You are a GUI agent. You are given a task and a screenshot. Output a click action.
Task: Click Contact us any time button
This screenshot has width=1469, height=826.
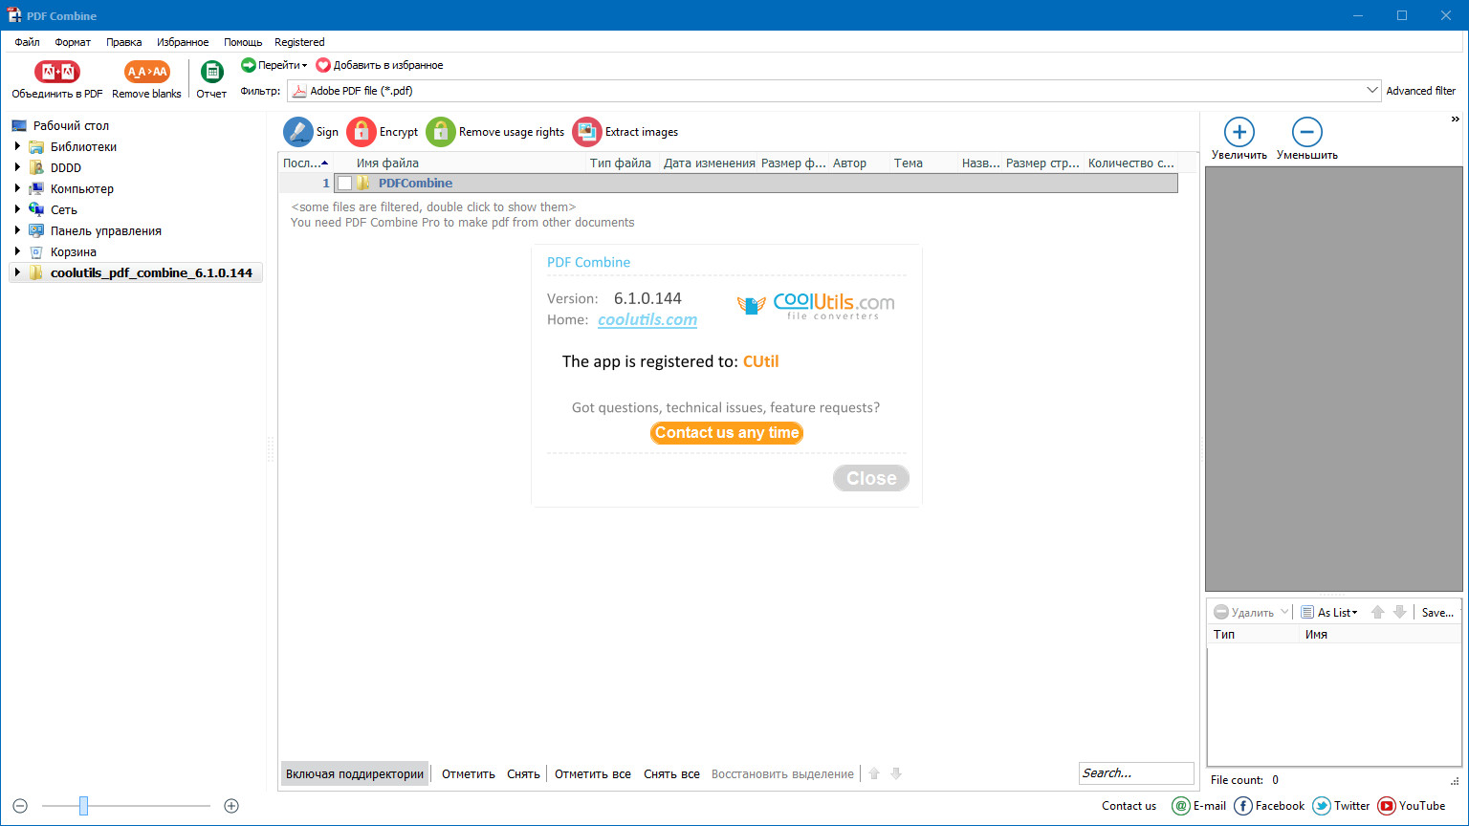[x=727, y=433]
